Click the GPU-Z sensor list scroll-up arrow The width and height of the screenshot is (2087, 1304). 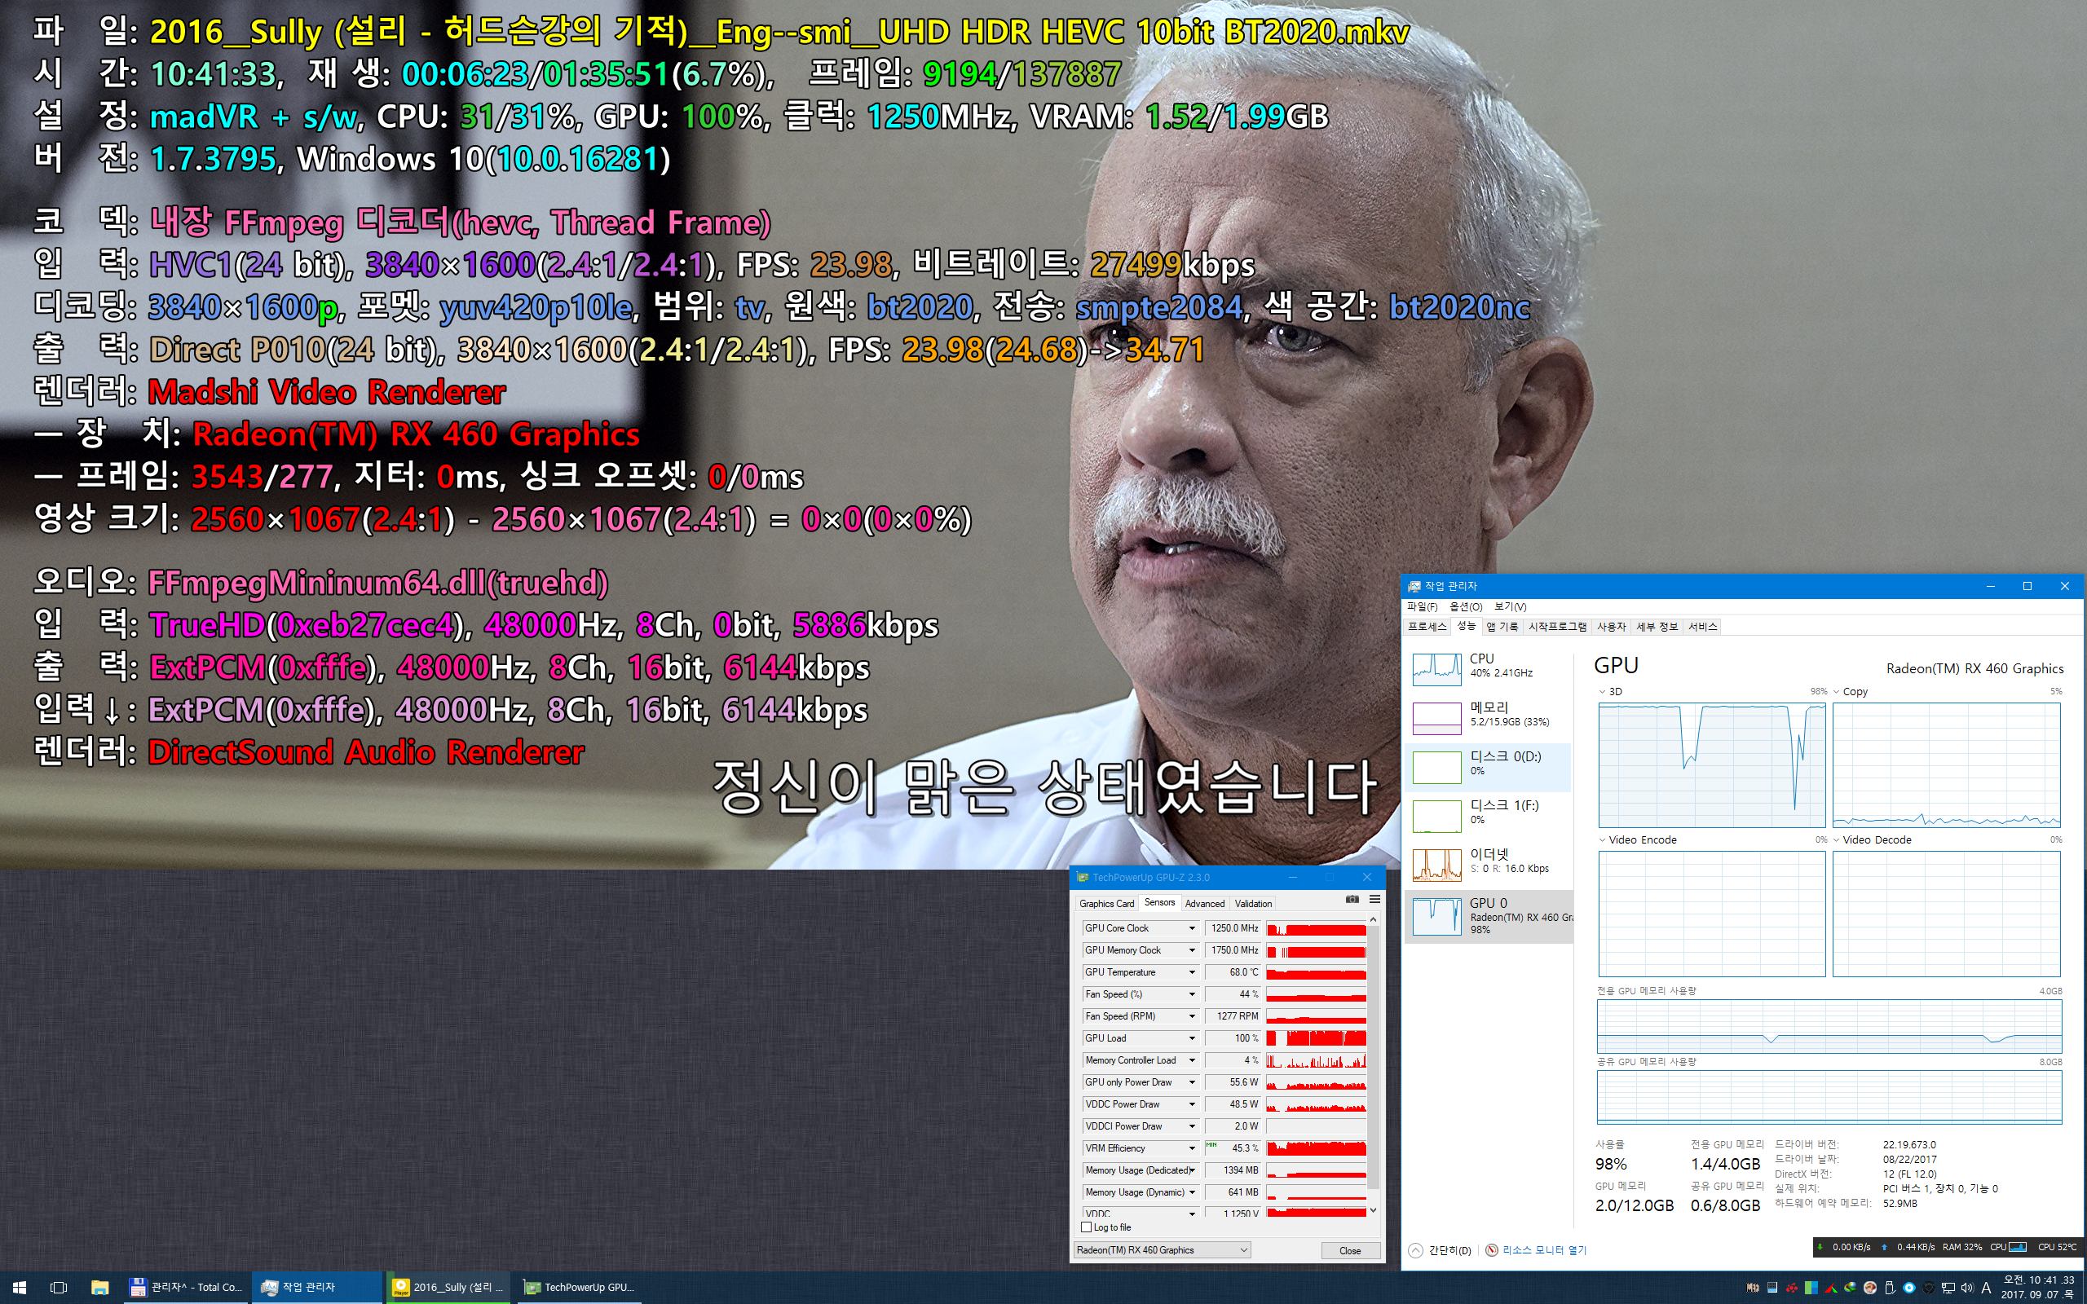coord(1373,920)
